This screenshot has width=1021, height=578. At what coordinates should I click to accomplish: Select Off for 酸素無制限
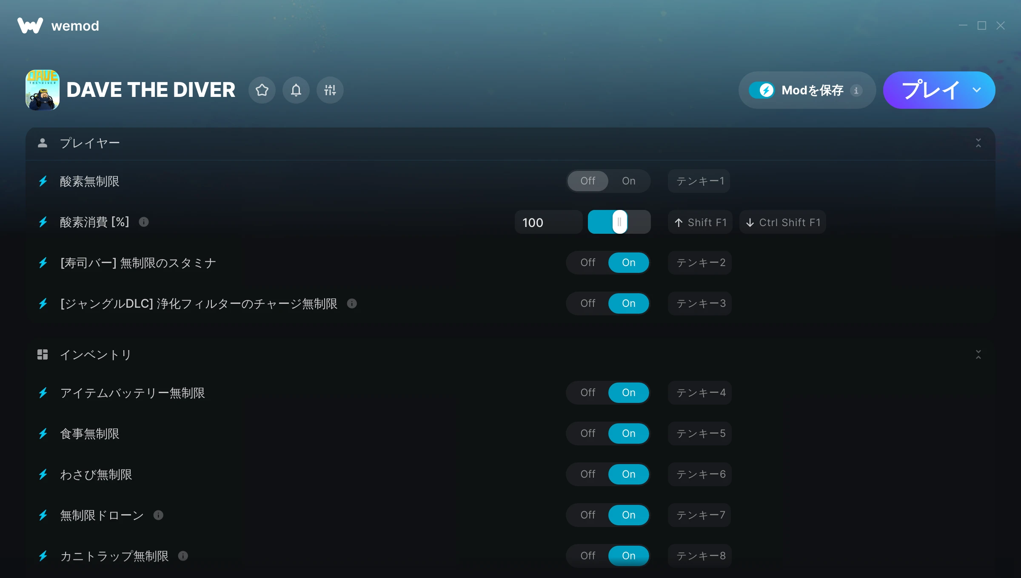click(x=588, y=181)
